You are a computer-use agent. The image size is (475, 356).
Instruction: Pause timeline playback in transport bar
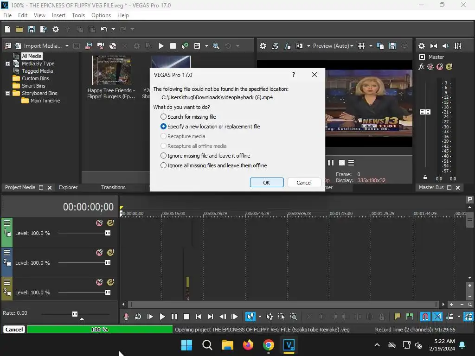point(174,317)
